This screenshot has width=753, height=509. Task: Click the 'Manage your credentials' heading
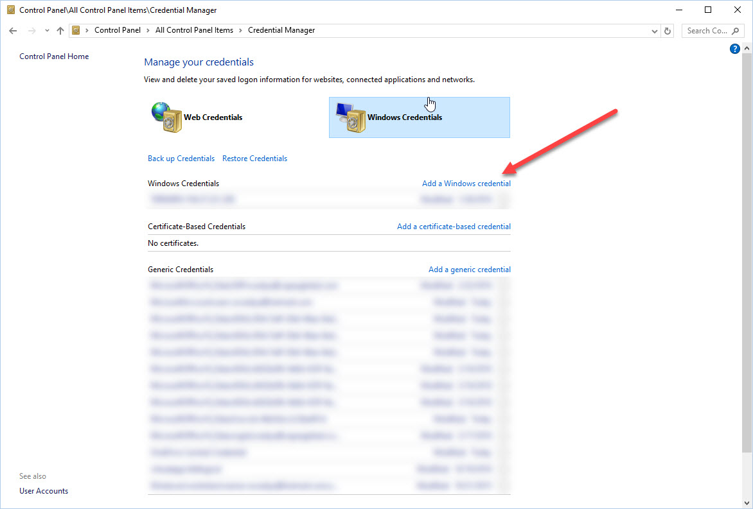coord(199,62)
